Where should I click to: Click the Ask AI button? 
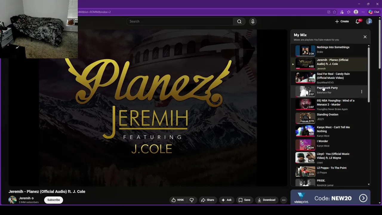pos(226,200)
